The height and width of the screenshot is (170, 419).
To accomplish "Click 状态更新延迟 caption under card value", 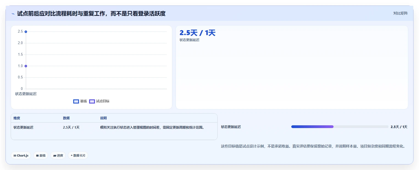I will (x=189, y=40).
